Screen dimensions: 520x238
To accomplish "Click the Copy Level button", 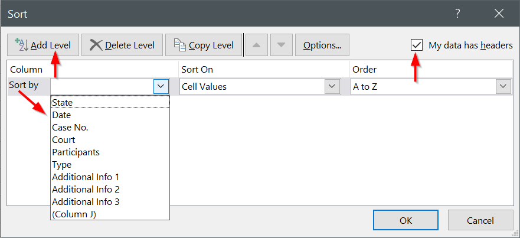I will (204, 45).
